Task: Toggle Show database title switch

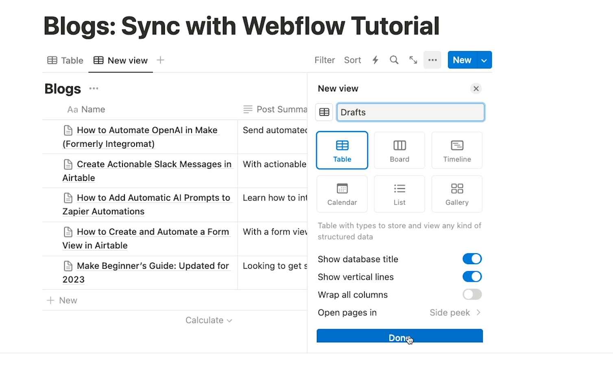Action: coord(472,259)
